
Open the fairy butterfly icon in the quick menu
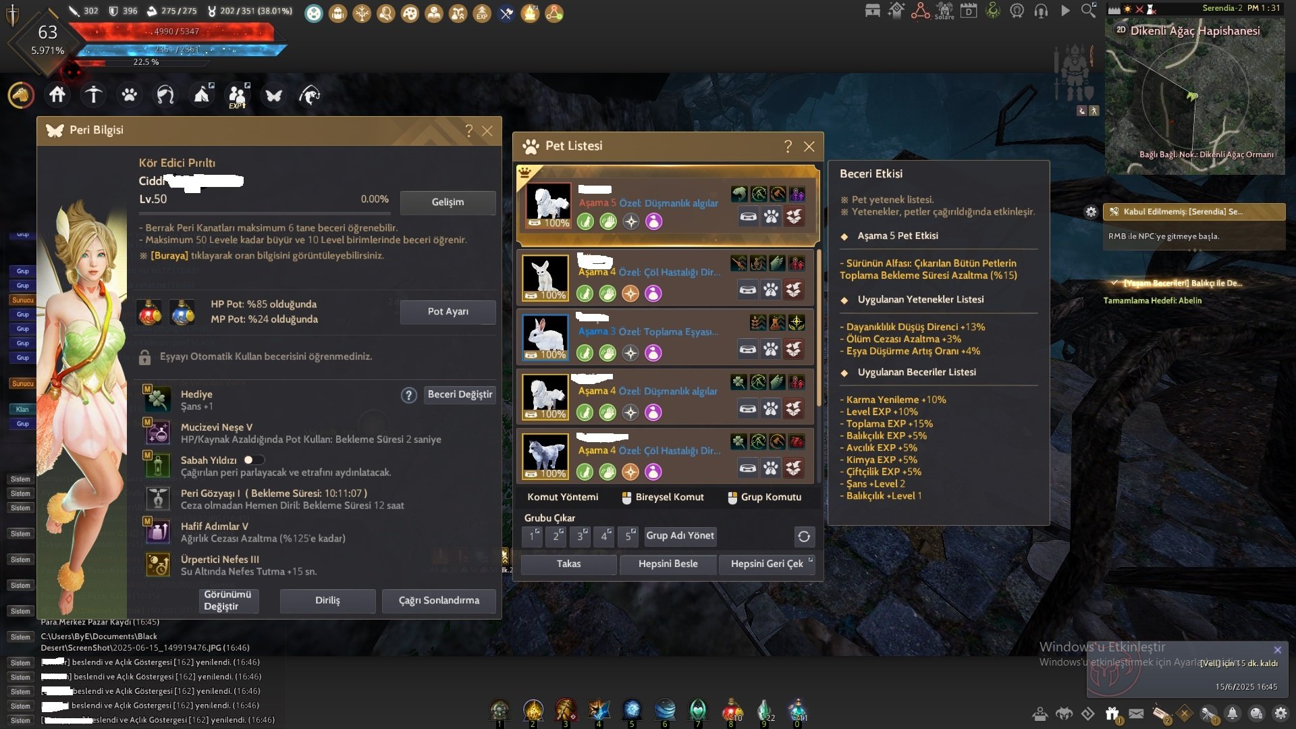coord(273,95)
